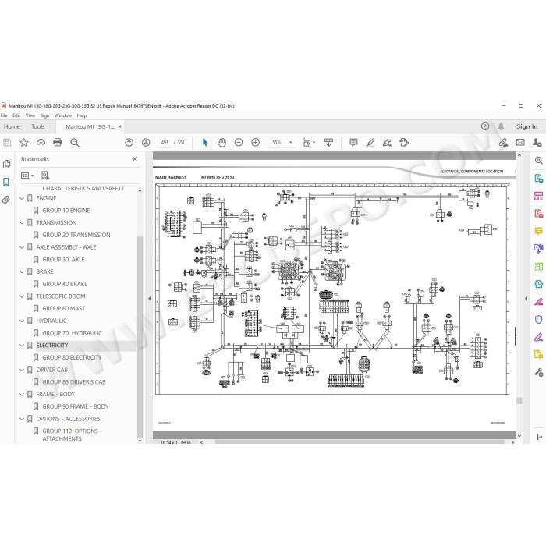546x546 pixels.
Task: Go to previous page arrow
Action: (x=129, y=143)
